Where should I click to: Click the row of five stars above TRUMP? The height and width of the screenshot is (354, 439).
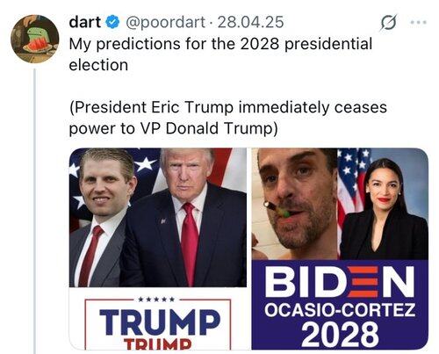pyautogui.click(x=156, y=300)
